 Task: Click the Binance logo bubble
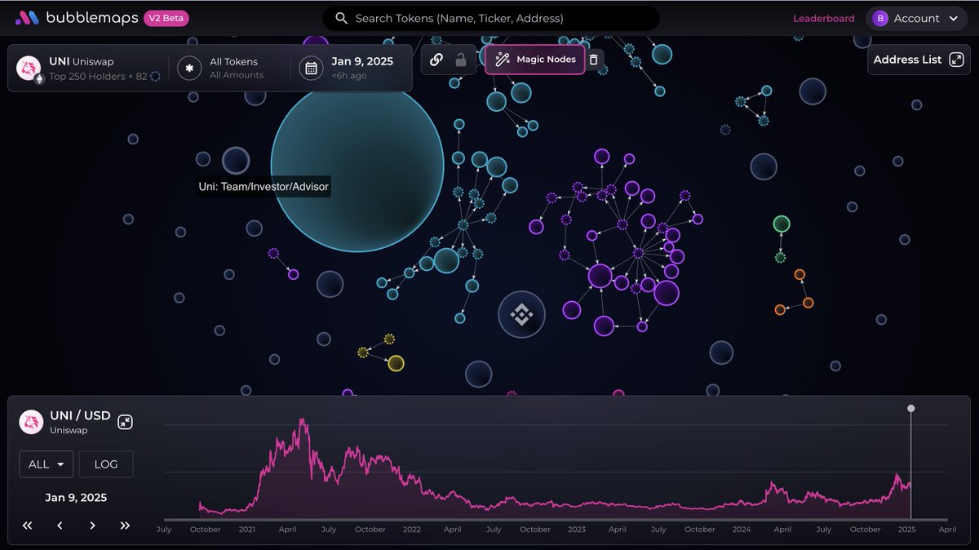click(x=521, y=314)
